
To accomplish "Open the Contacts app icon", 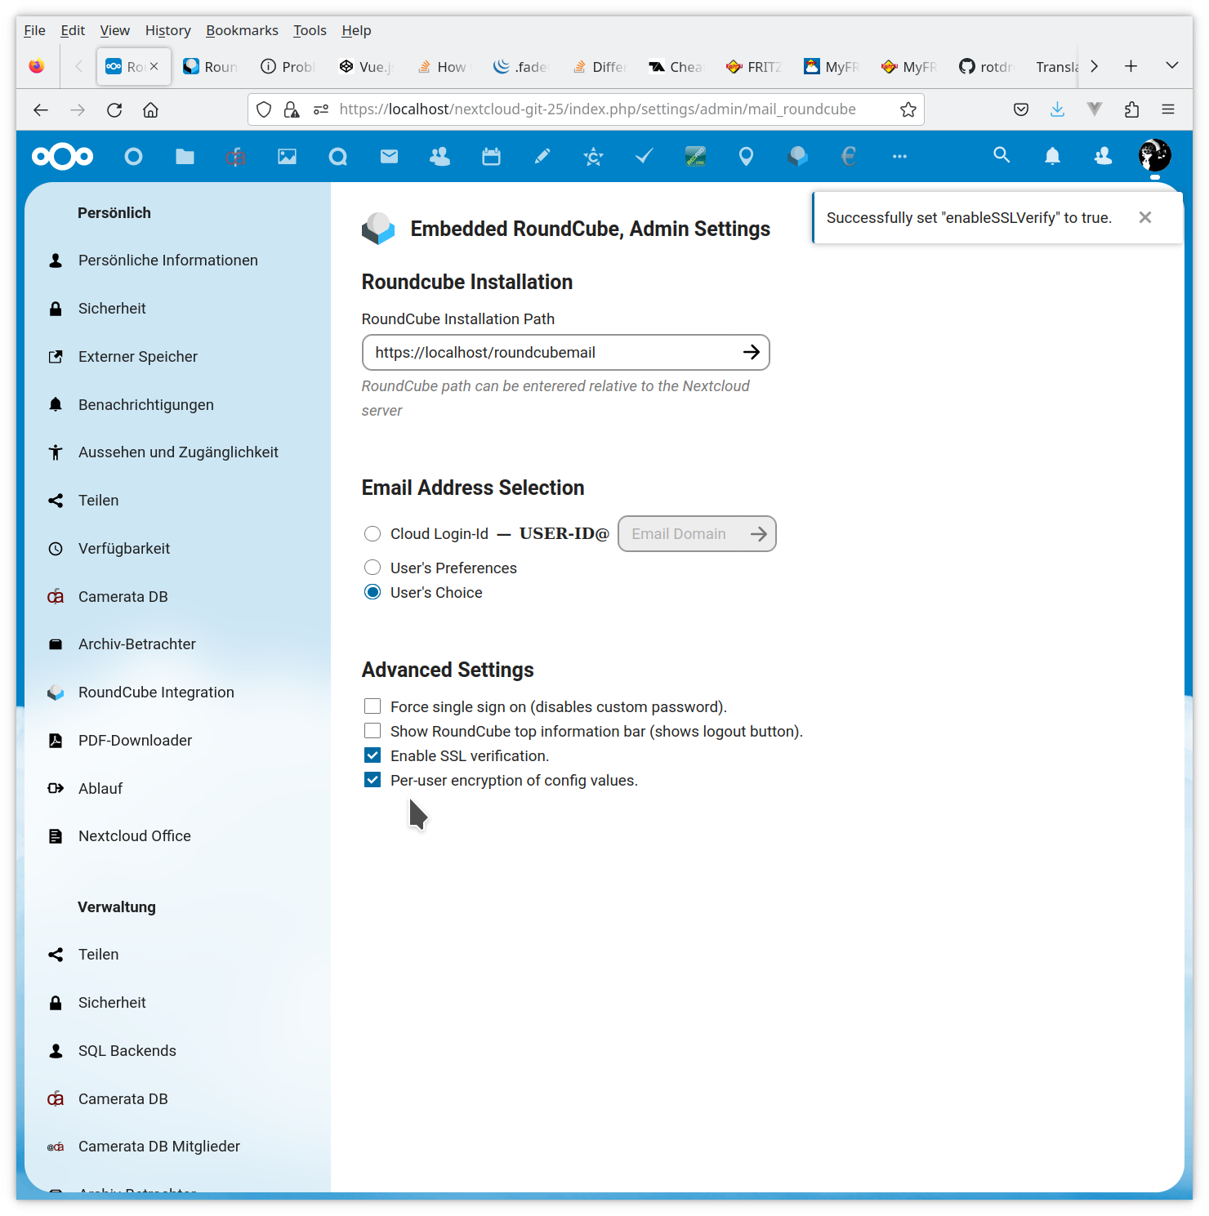I will point(439,156).
